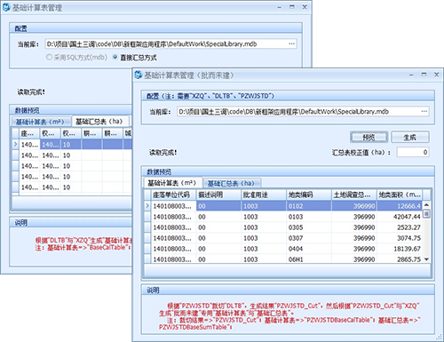444x342 pixels.
Task: Close the front 批而未建 window
Action: click(436, 75)
